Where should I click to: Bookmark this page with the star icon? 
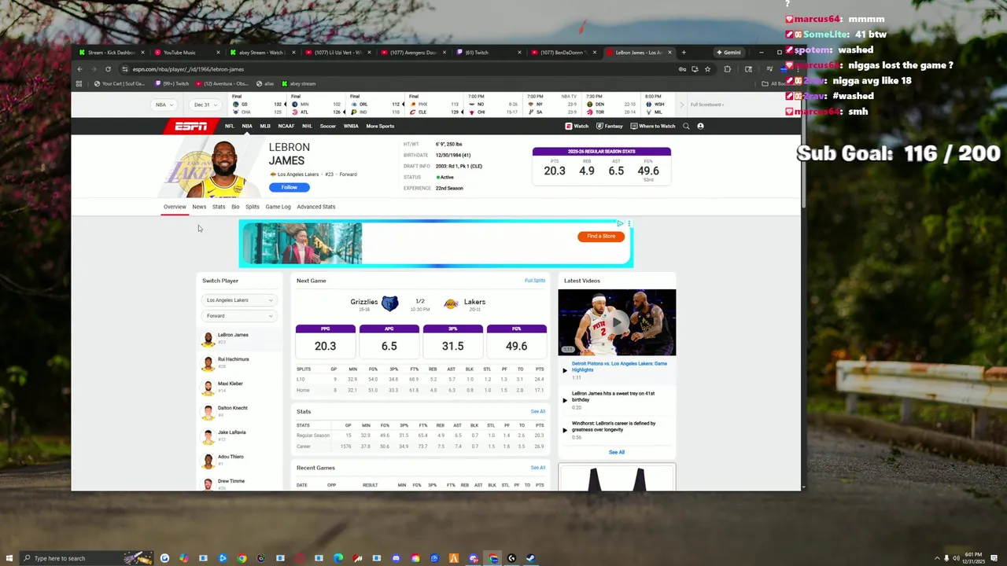coord(707,69)
